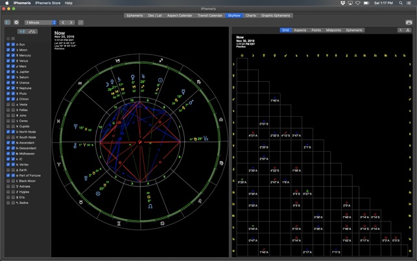This screenshot has height=261, width=417.
Task: Enable the Vesta checkbox
Action: [x=8, y=104]
